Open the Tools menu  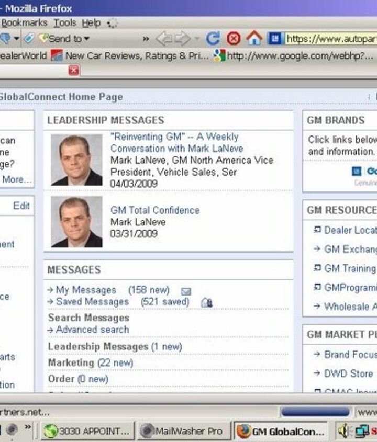(65, 23)
